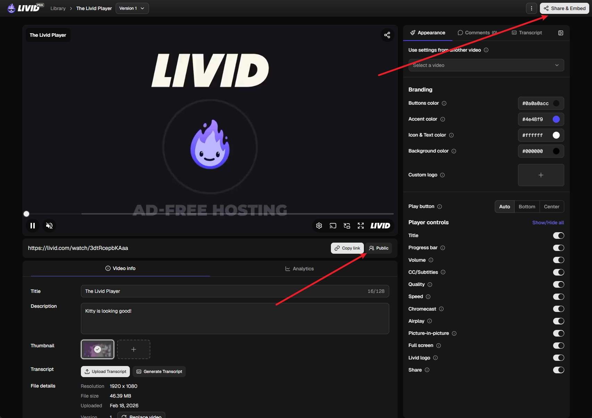The width and height of the screenshot is (592, 418).
Task: Click info icon beside Livid logo label
Action: [435, 358]
